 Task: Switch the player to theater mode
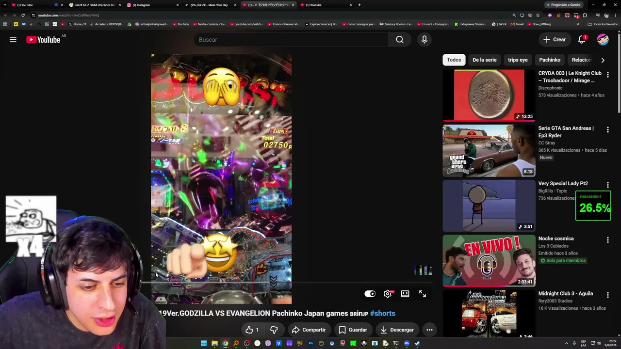pyautogui.click(x=405, y=294)
